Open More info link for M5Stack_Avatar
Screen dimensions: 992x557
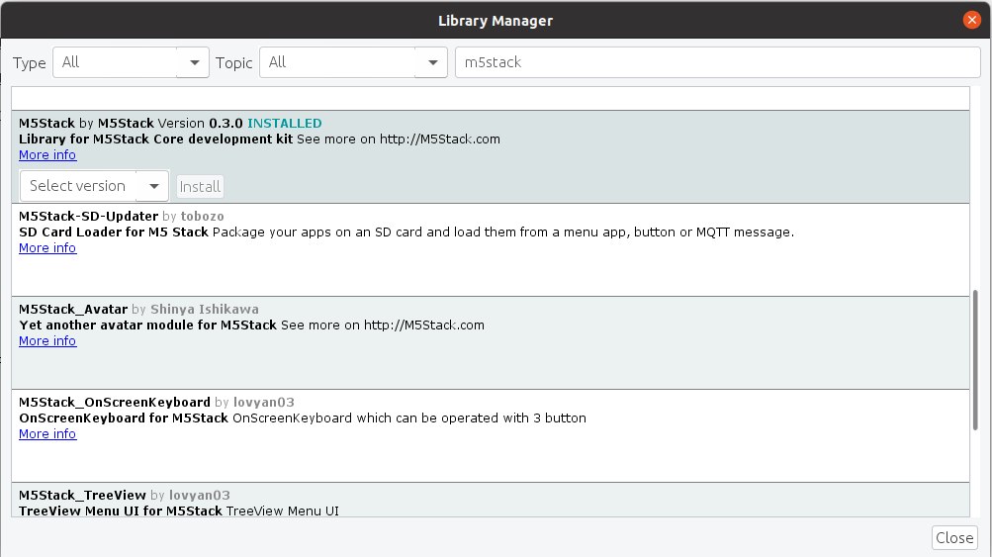click(x=47, y=341)
